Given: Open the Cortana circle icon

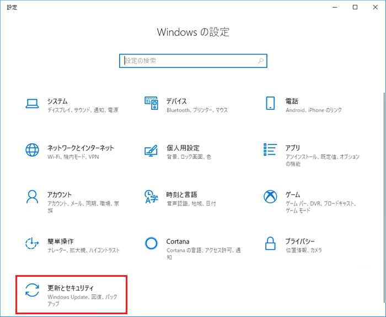Looking at the screenshot, I should (x=151, y=244).
